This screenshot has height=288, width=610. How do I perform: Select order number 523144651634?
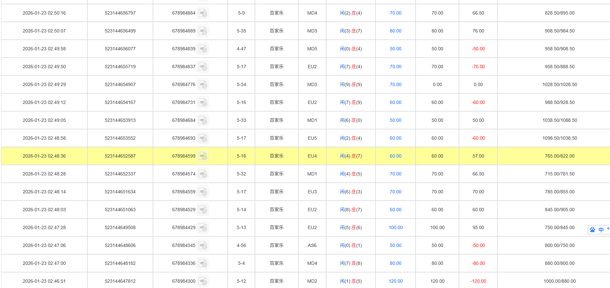pos(120,192)
